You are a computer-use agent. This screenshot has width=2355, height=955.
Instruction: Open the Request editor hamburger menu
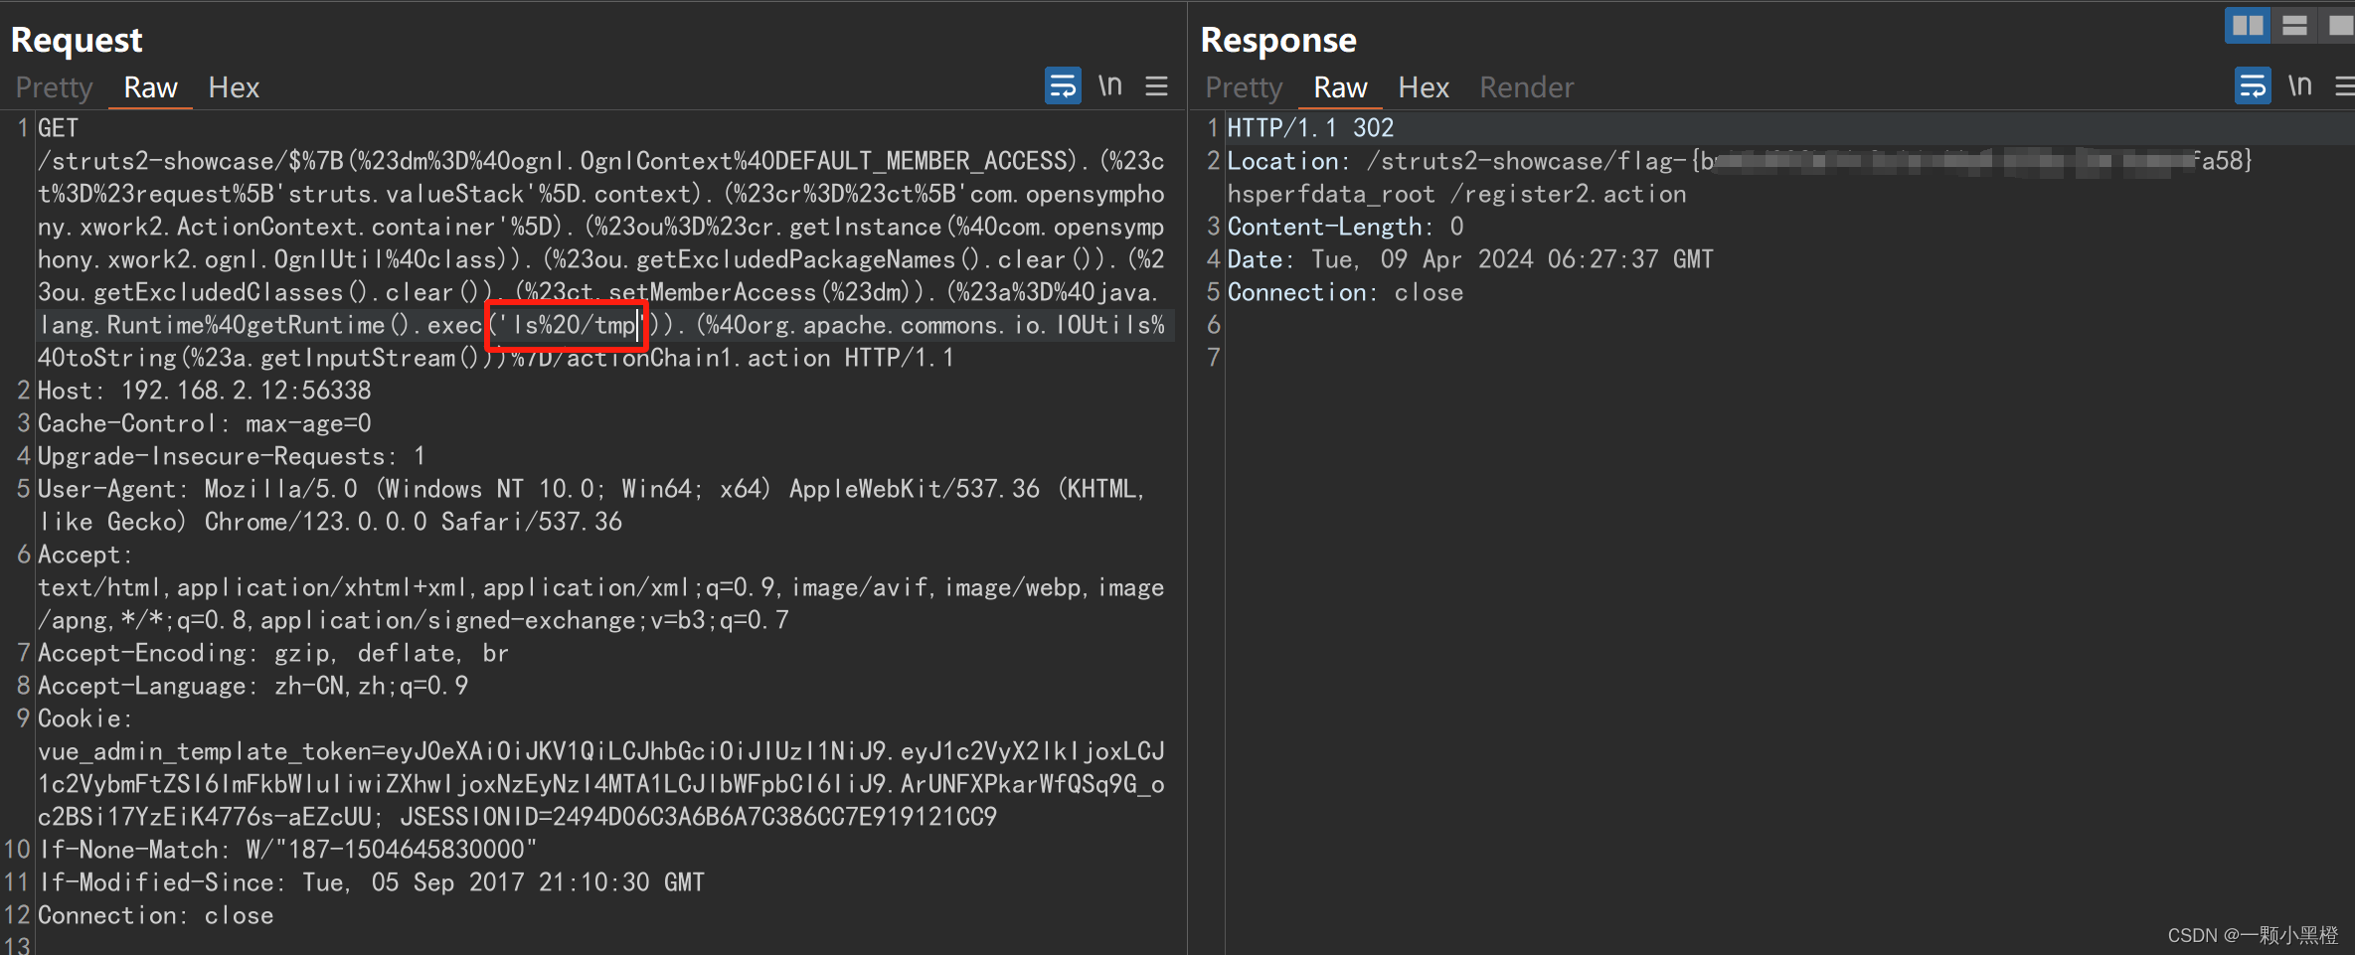(1156, 85)
